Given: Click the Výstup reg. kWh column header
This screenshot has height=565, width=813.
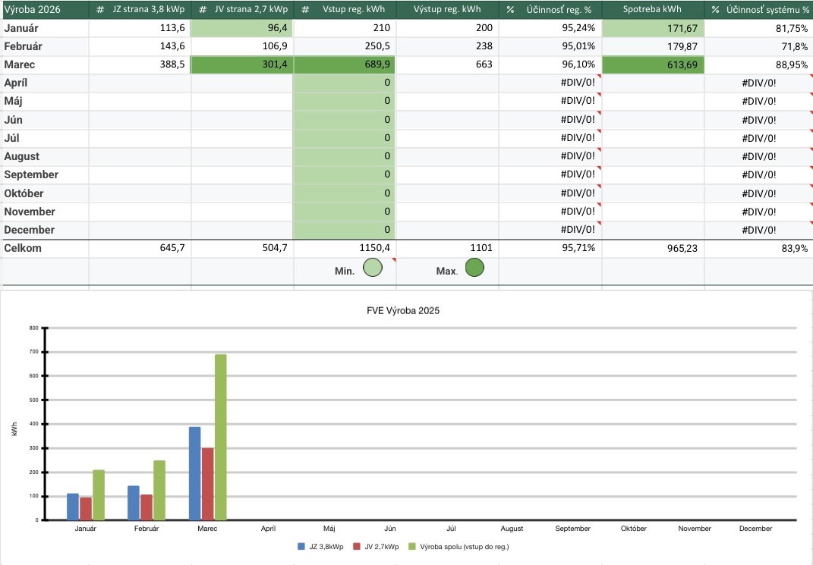Looking at the screenshot, I should pyautogui.click(x=447, y=10).
